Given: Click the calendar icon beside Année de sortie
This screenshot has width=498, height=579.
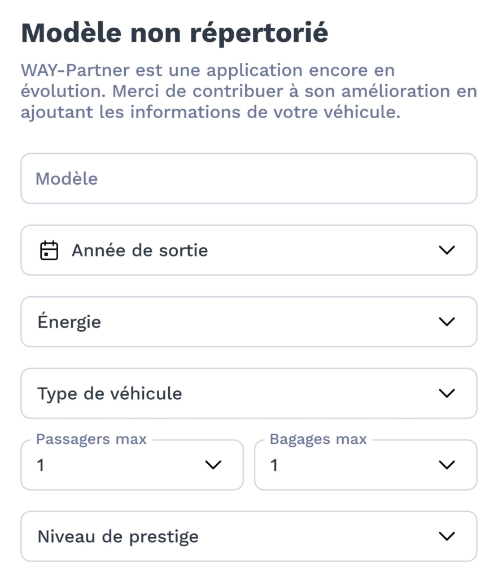Looking at the screenshot, I should (49, 250).
